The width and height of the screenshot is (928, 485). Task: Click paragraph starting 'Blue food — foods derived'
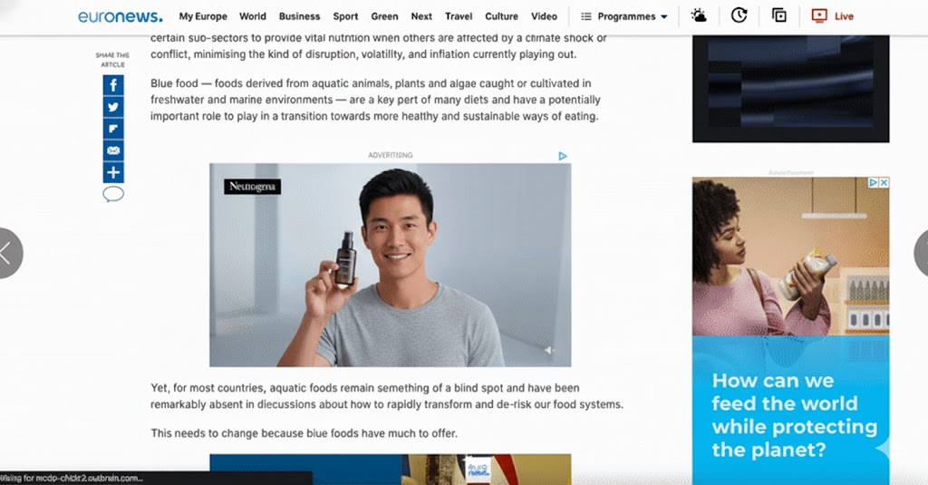(x=375, y=100)
